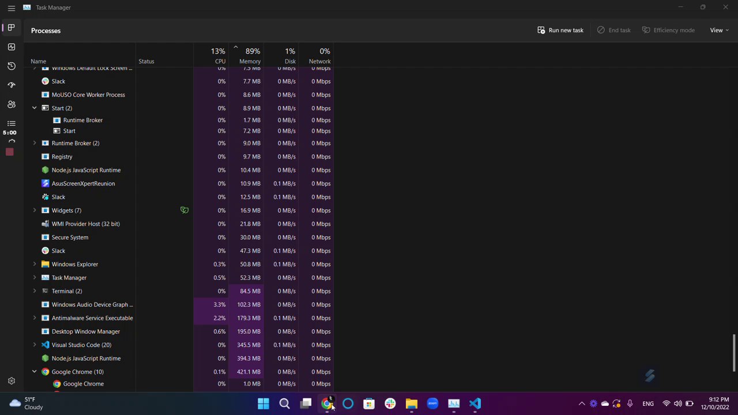
Task: Select WMI Provider Host (32 bit) row
Action: pos(178,224)
